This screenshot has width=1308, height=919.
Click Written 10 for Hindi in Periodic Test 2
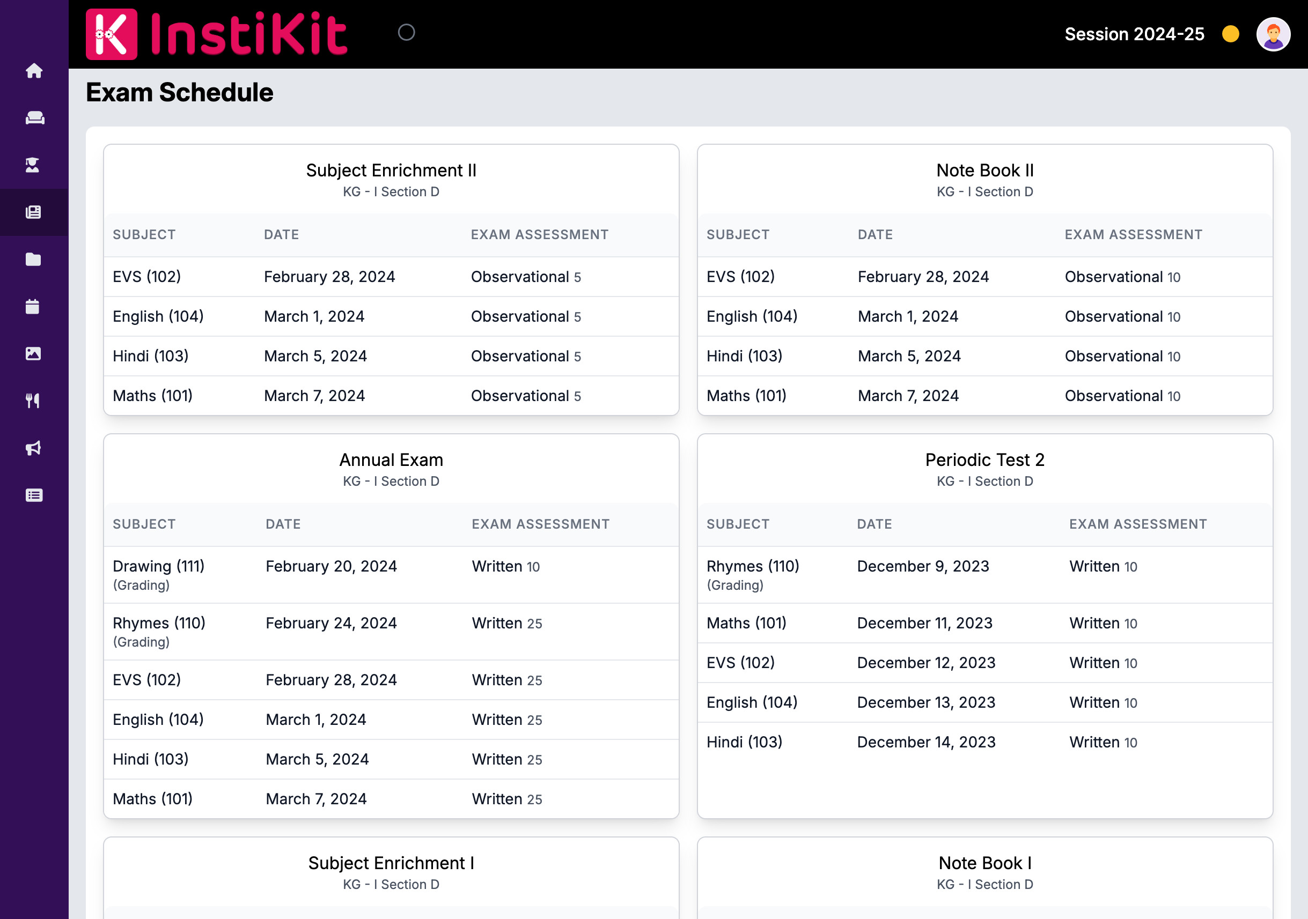[x=1103, y=742]
